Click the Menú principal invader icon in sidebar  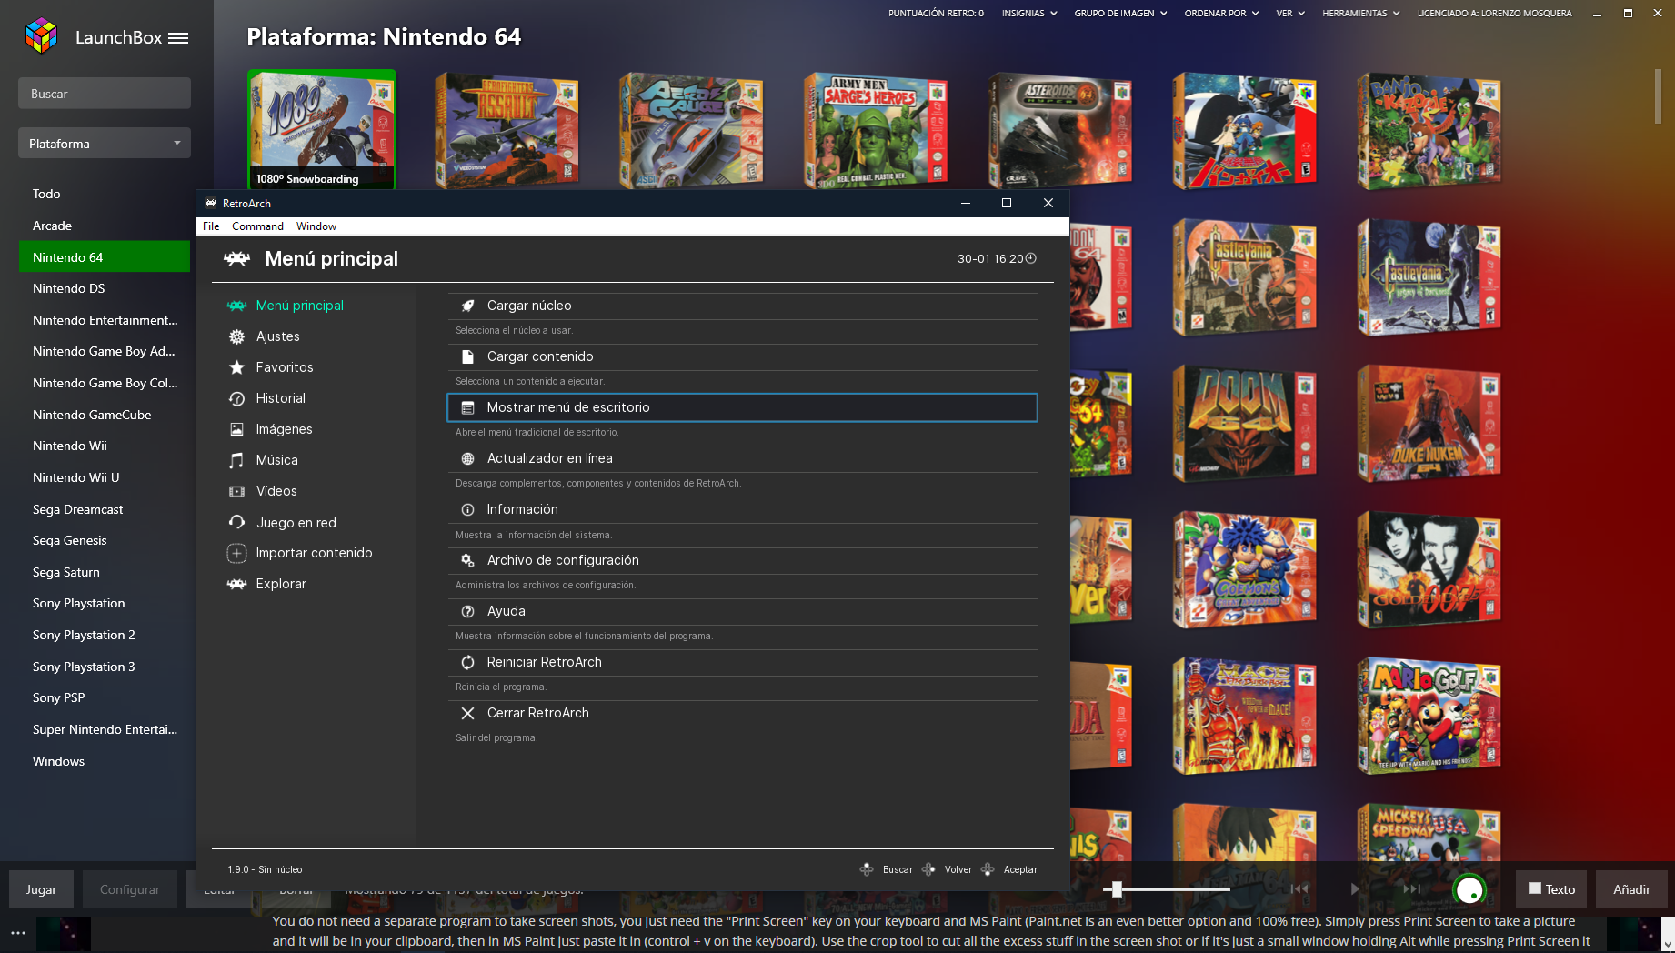[236, 306]
